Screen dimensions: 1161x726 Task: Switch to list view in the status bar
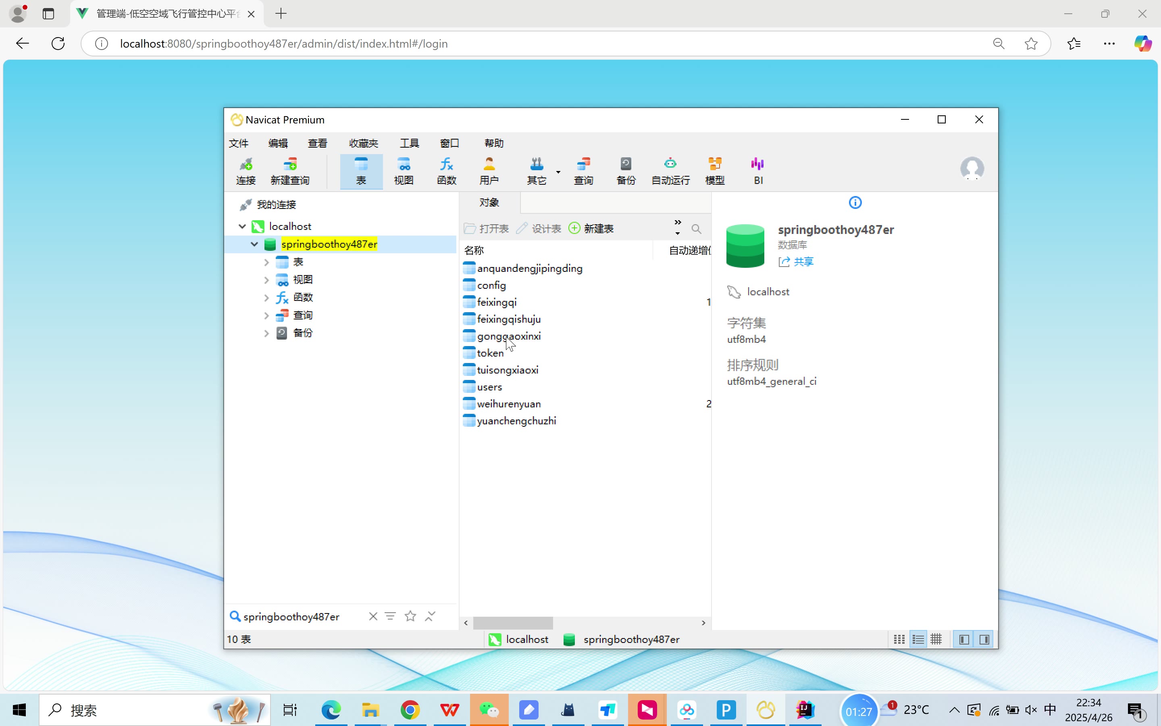click(918, 640)
